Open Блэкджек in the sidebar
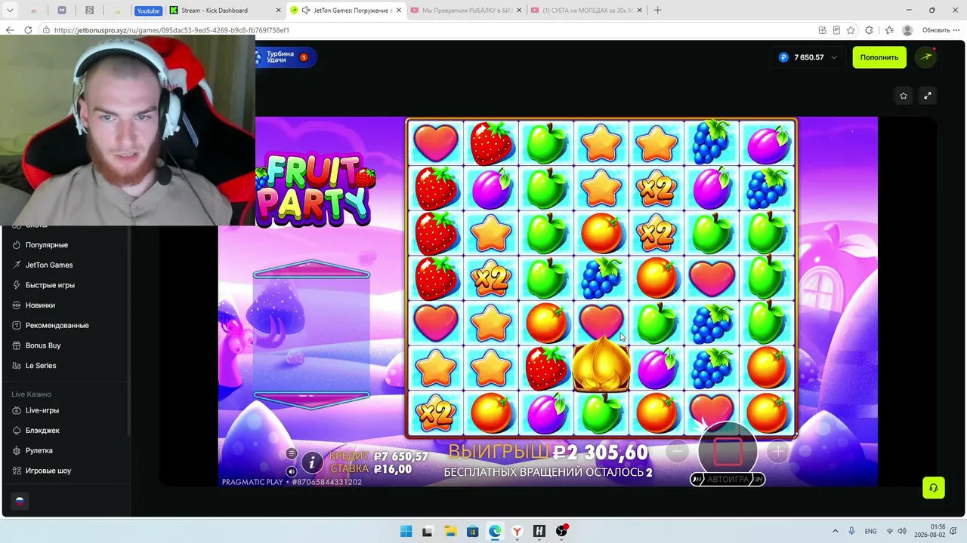Image resolution: width=967 pixels, height=543 pixels. pyautogui.click(x=42, y=431)
